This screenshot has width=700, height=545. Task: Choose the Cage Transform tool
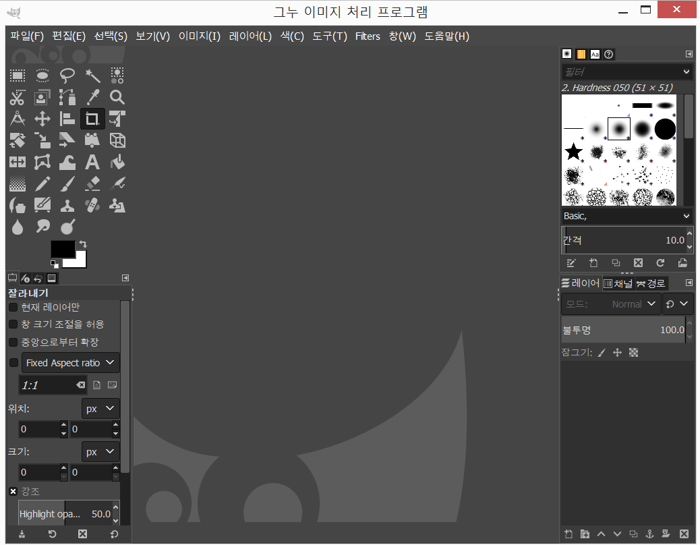pyautogui.click(x=42, y=162)
